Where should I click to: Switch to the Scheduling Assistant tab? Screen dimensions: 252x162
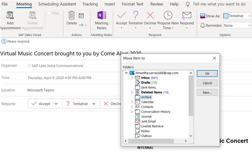[57, 4]
